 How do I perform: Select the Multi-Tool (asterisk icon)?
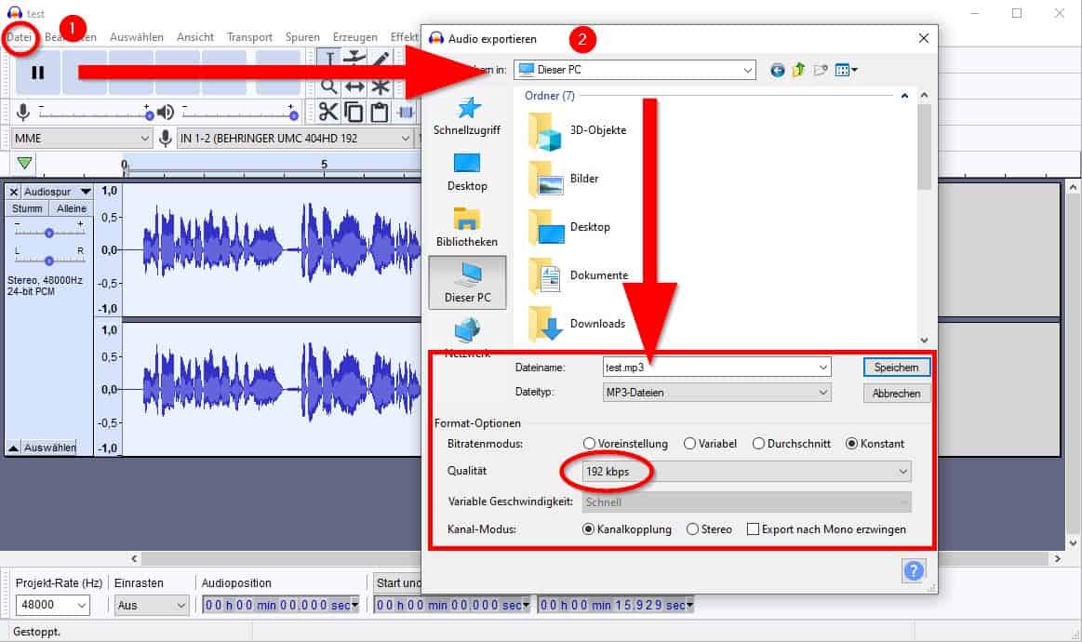click(x=381, y=87)
